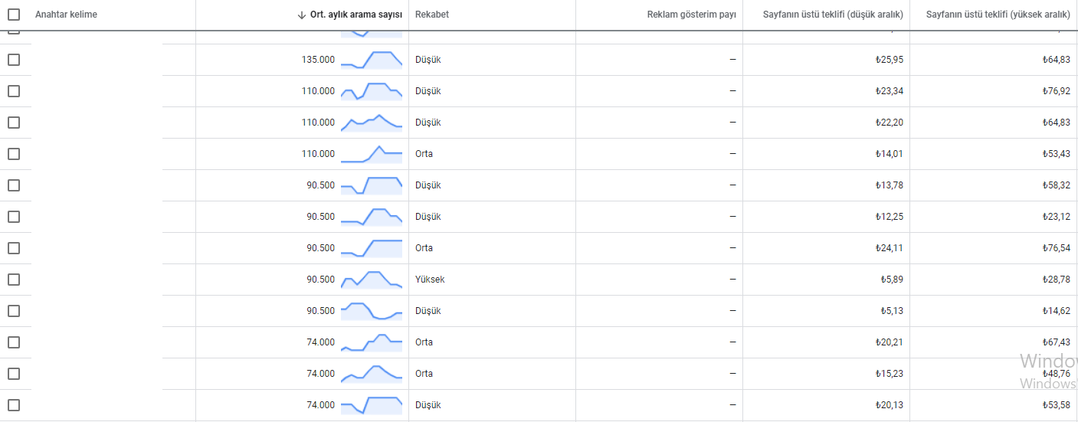Click the ₺25,95 low range bid cell
The height and width of the screenshot is (422, 1078).
point(889,60)
